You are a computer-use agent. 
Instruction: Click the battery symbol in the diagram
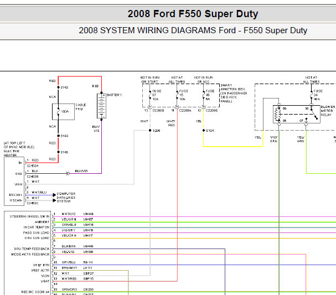101,106
